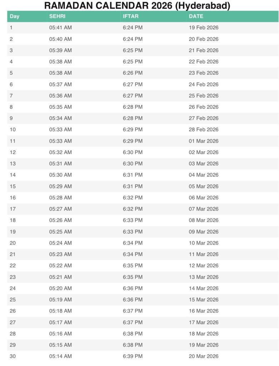Click the SEHRI column header
This screenshot has width=279, height=366.
[x=57, y=16]
